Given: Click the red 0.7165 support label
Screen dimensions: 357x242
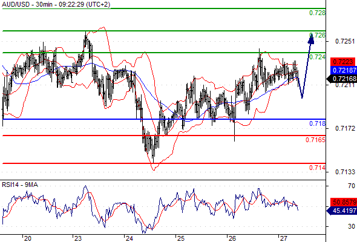Looking at the screenshot, I should [x=316, y=140].
